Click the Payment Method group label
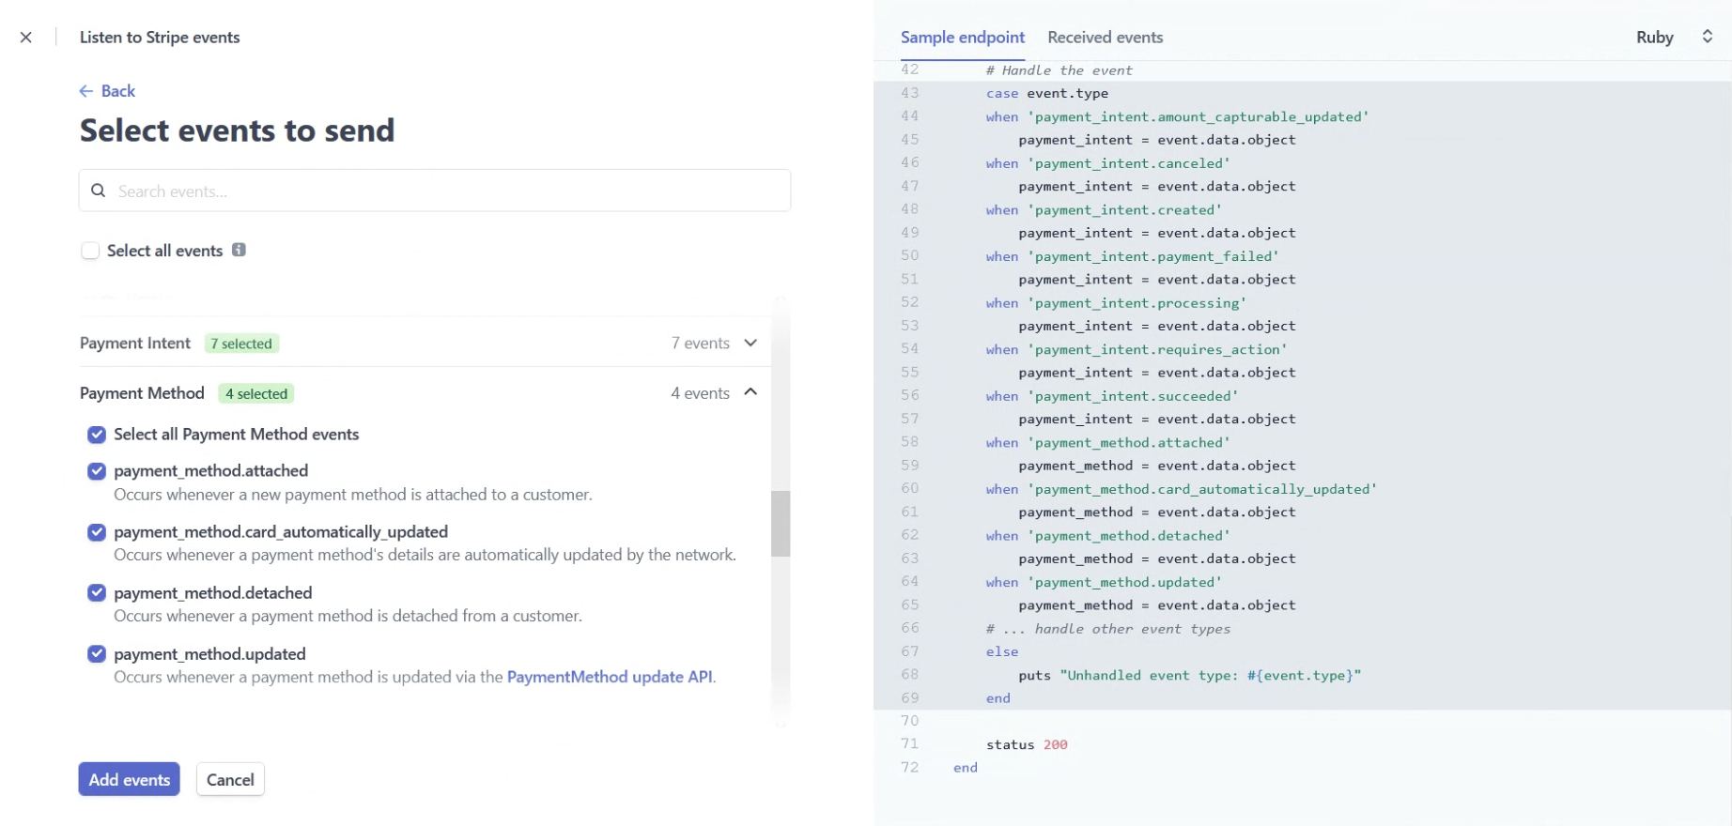The width and height of the screenshot is (1732, 826). [x=142, y=393]
